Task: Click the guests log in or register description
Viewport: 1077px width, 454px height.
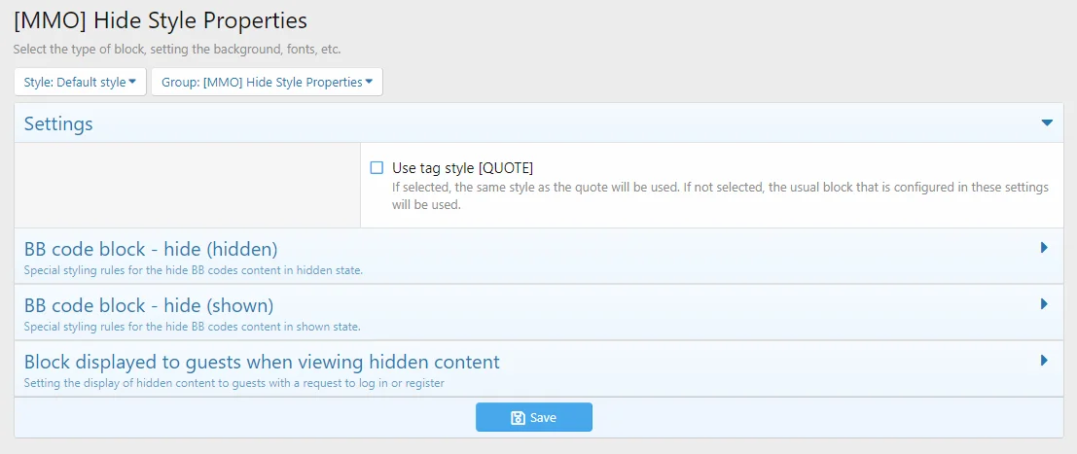Action: click(x=233, y=383)
